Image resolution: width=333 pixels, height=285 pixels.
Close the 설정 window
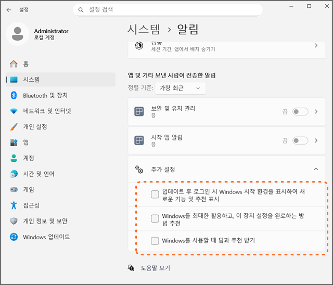[x=327, y=6]
